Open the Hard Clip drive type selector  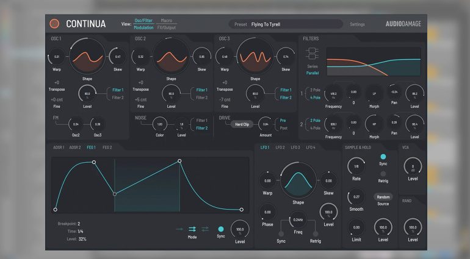click(243, 124)
